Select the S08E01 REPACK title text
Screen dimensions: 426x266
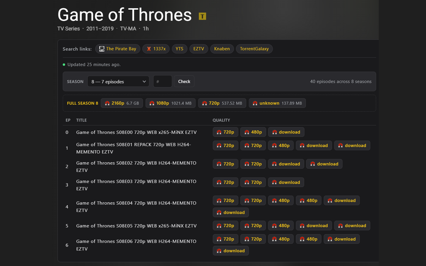(133, 148)
